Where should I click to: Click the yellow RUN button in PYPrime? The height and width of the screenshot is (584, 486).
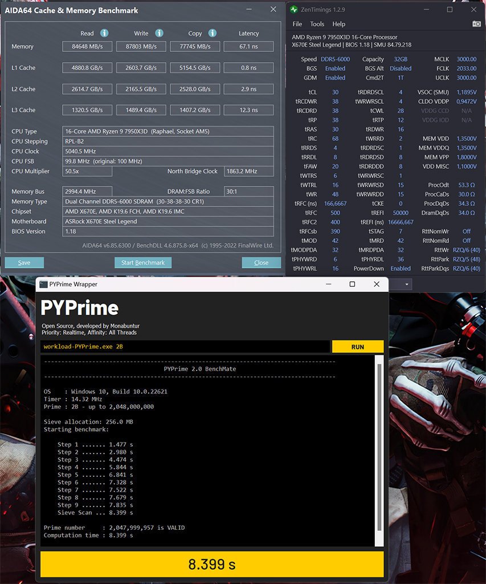358,347
